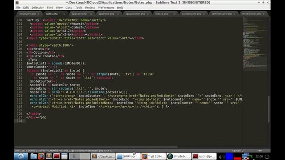Switch to the HRStreamer.php tab
The width and height of the screenshot is (285, 160).
pos(251,14)
